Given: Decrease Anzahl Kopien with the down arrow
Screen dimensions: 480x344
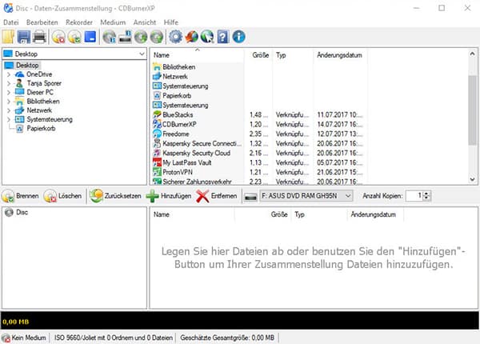Looking at the screenshot, I should point(426,198).
